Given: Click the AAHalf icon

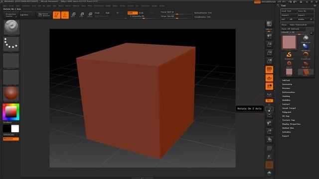Looking at the screenshot, I should (x=269, y=61).
